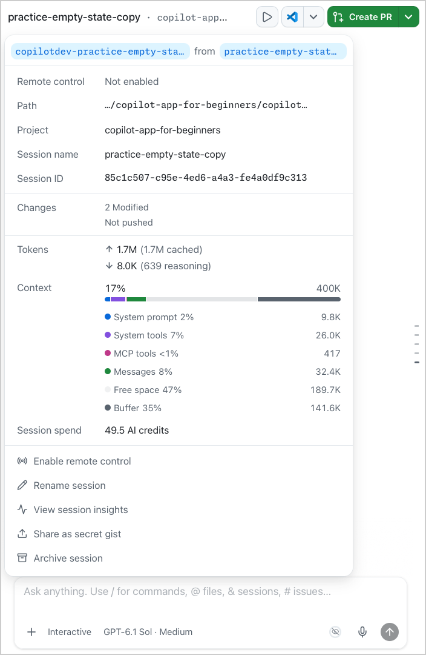Toggle the crossed-out eye visibility icon
426x655 pixels.
click(335, 632)
